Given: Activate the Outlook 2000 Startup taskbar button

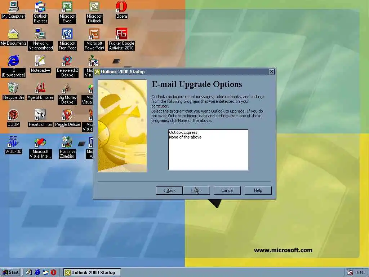Looking at the screenshot, I should click(92, 272).
